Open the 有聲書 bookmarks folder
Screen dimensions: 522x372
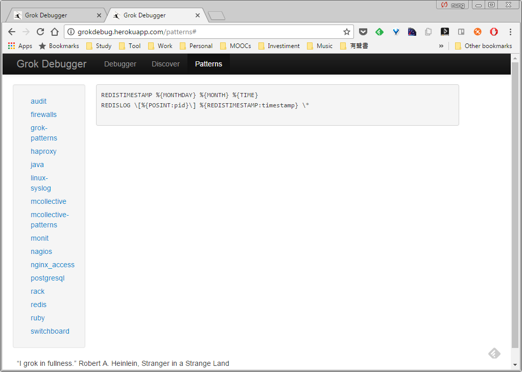coord(354,46)
